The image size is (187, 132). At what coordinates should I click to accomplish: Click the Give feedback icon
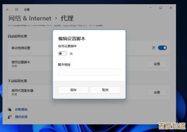(x=9, y=117)
